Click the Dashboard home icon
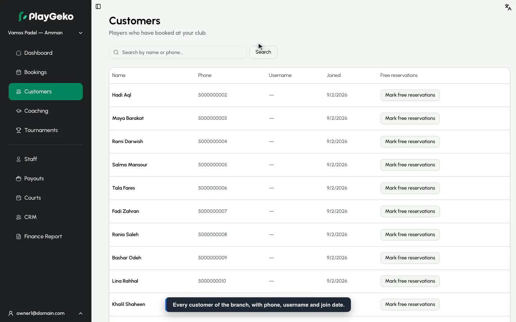This screenshot has height=322, width=516. [19, 53]
